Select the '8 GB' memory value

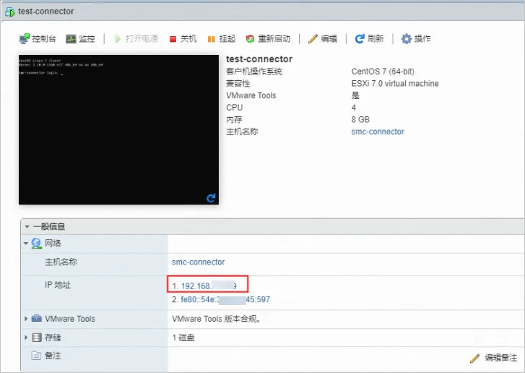tap(360, 120)
